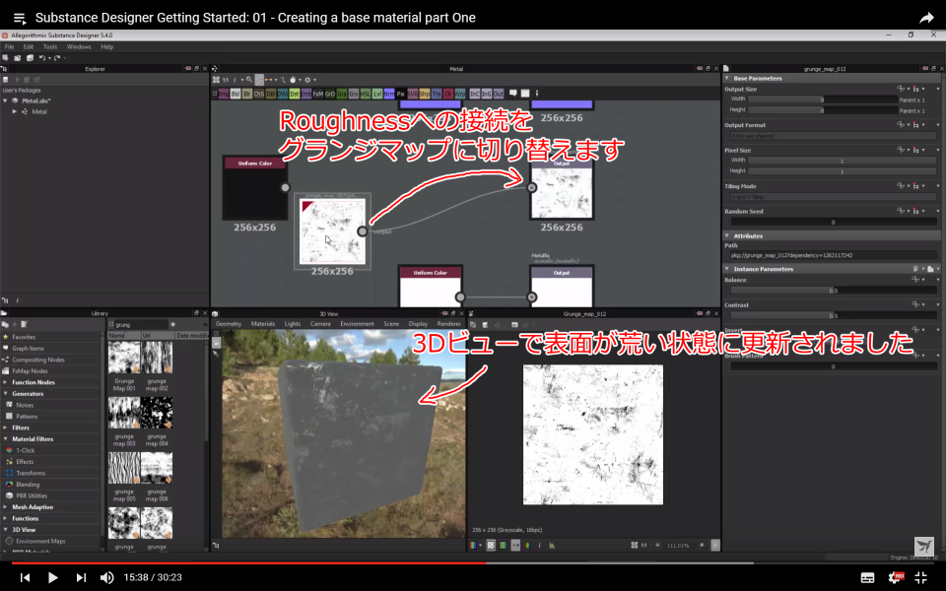Add an Output node using Out button
This screenshot has width=946, height=591.
click(499, 94)
